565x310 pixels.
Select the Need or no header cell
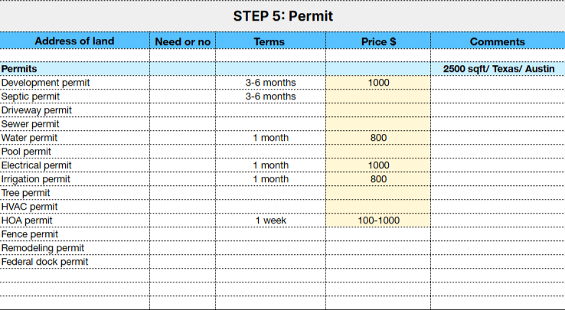(x=183, y=41)
